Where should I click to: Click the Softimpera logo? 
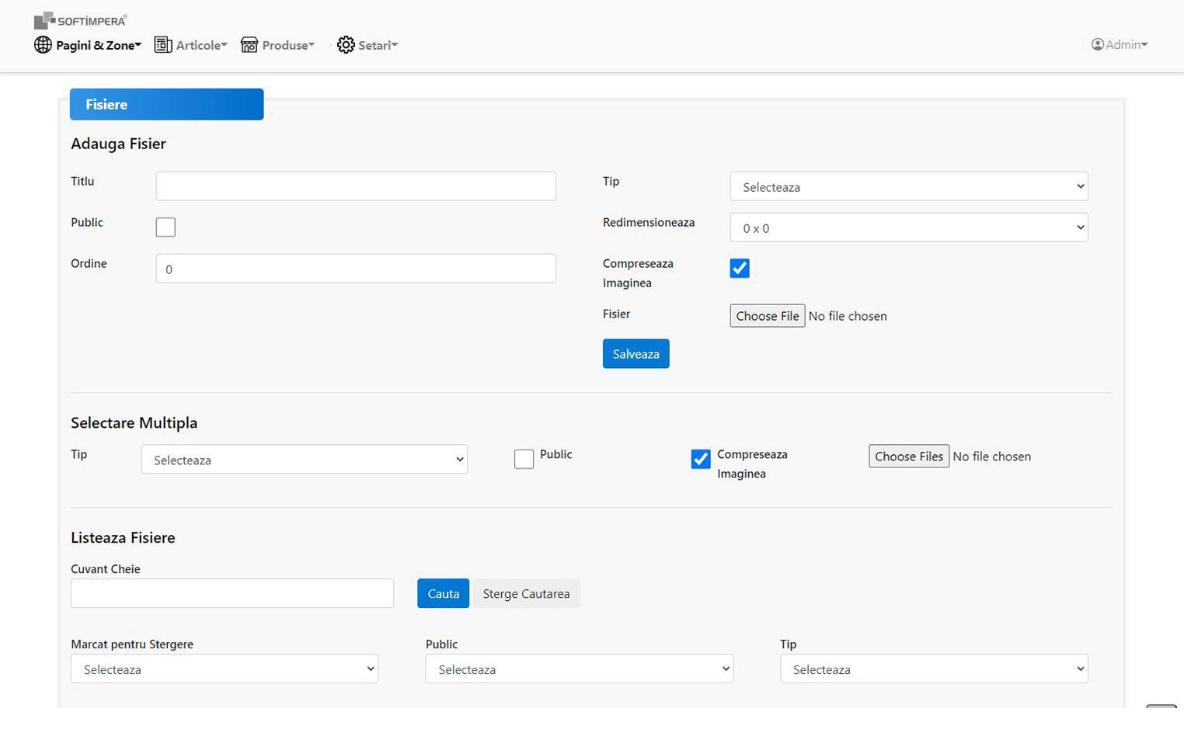[80, 20]
